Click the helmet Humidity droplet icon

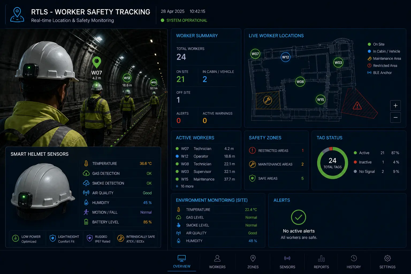pos(86,203)
